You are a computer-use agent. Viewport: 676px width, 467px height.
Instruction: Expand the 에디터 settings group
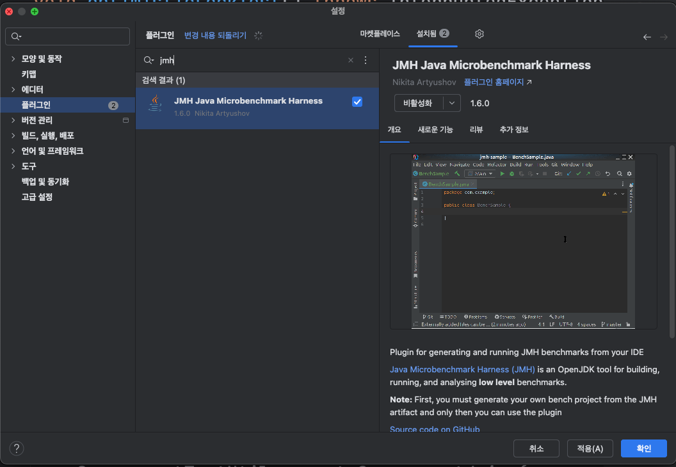click(x=13, y=90)
